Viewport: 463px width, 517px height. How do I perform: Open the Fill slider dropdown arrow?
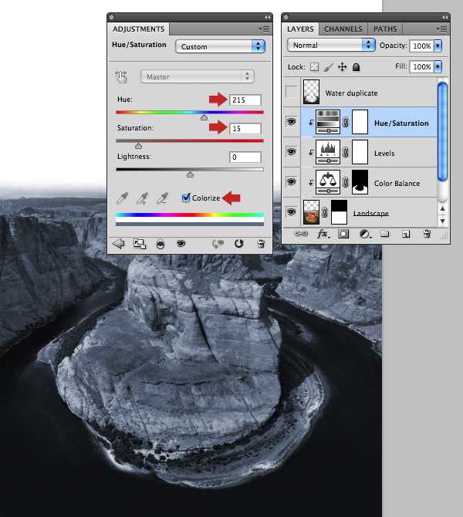coord(438,67)
